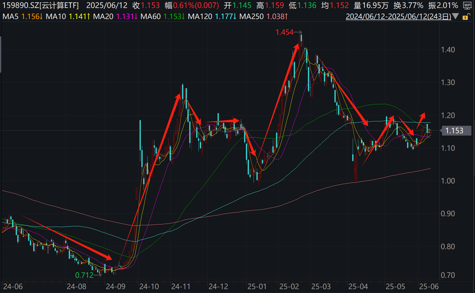Screen dimensions: 475x293
Task: Toggle the yellow unlock padlock icon
Action: point(466,17)
